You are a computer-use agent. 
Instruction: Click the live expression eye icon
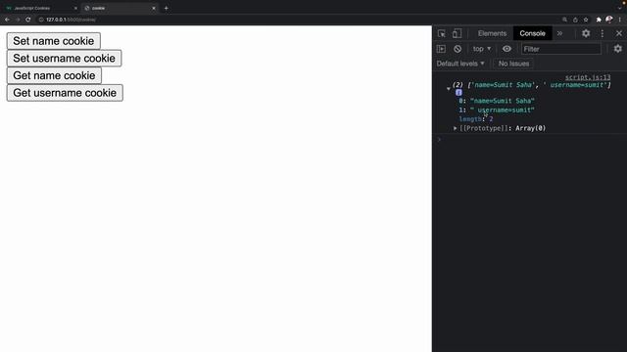pos(506,49)
